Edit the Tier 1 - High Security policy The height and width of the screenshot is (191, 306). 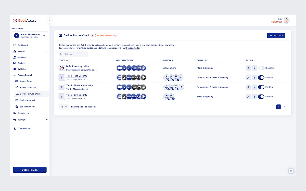pyautogui.click(x=248, y=77)
